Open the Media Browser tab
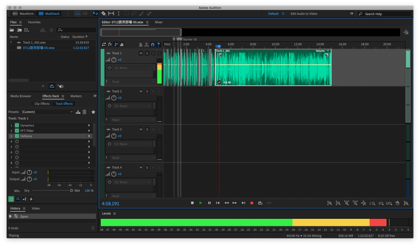 [21, 96]
